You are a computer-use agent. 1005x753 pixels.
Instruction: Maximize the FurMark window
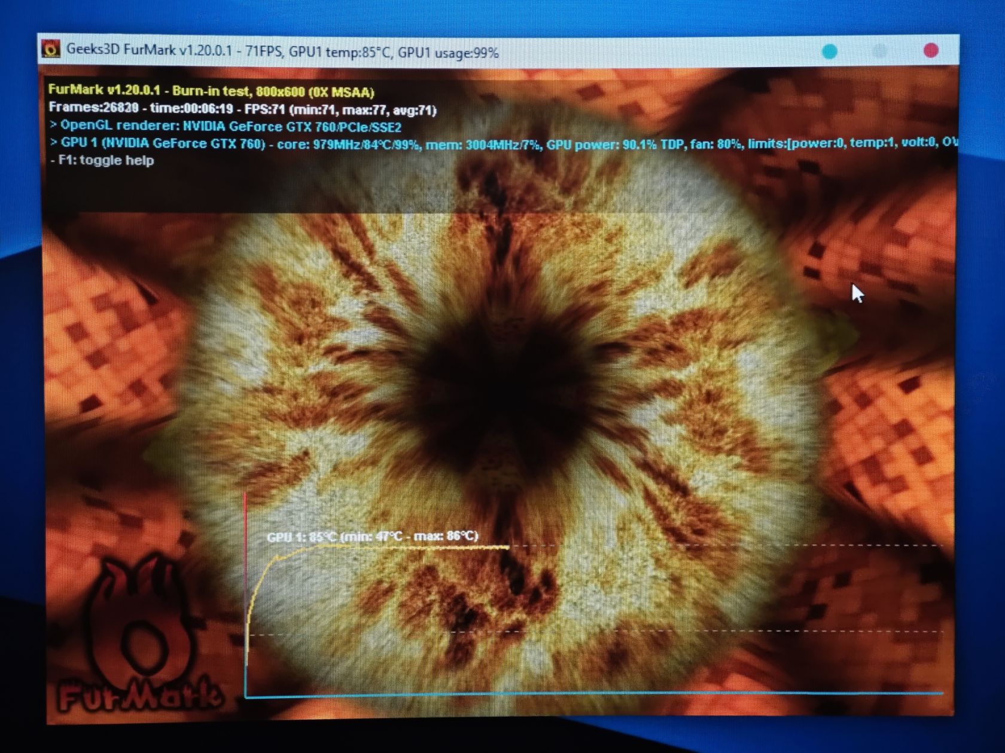click(x=880, y=51)
